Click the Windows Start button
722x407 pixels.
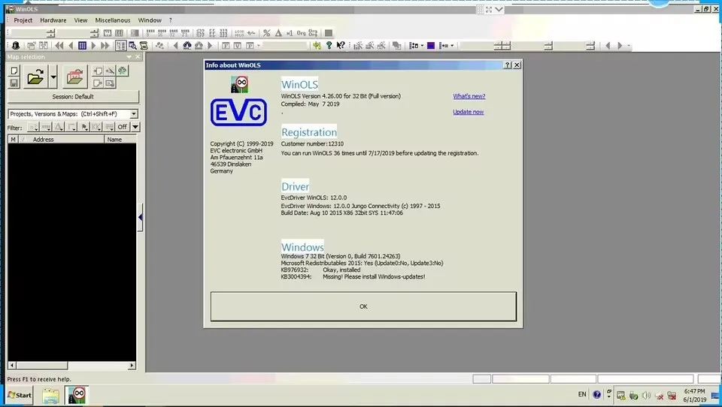coord(20,395)
